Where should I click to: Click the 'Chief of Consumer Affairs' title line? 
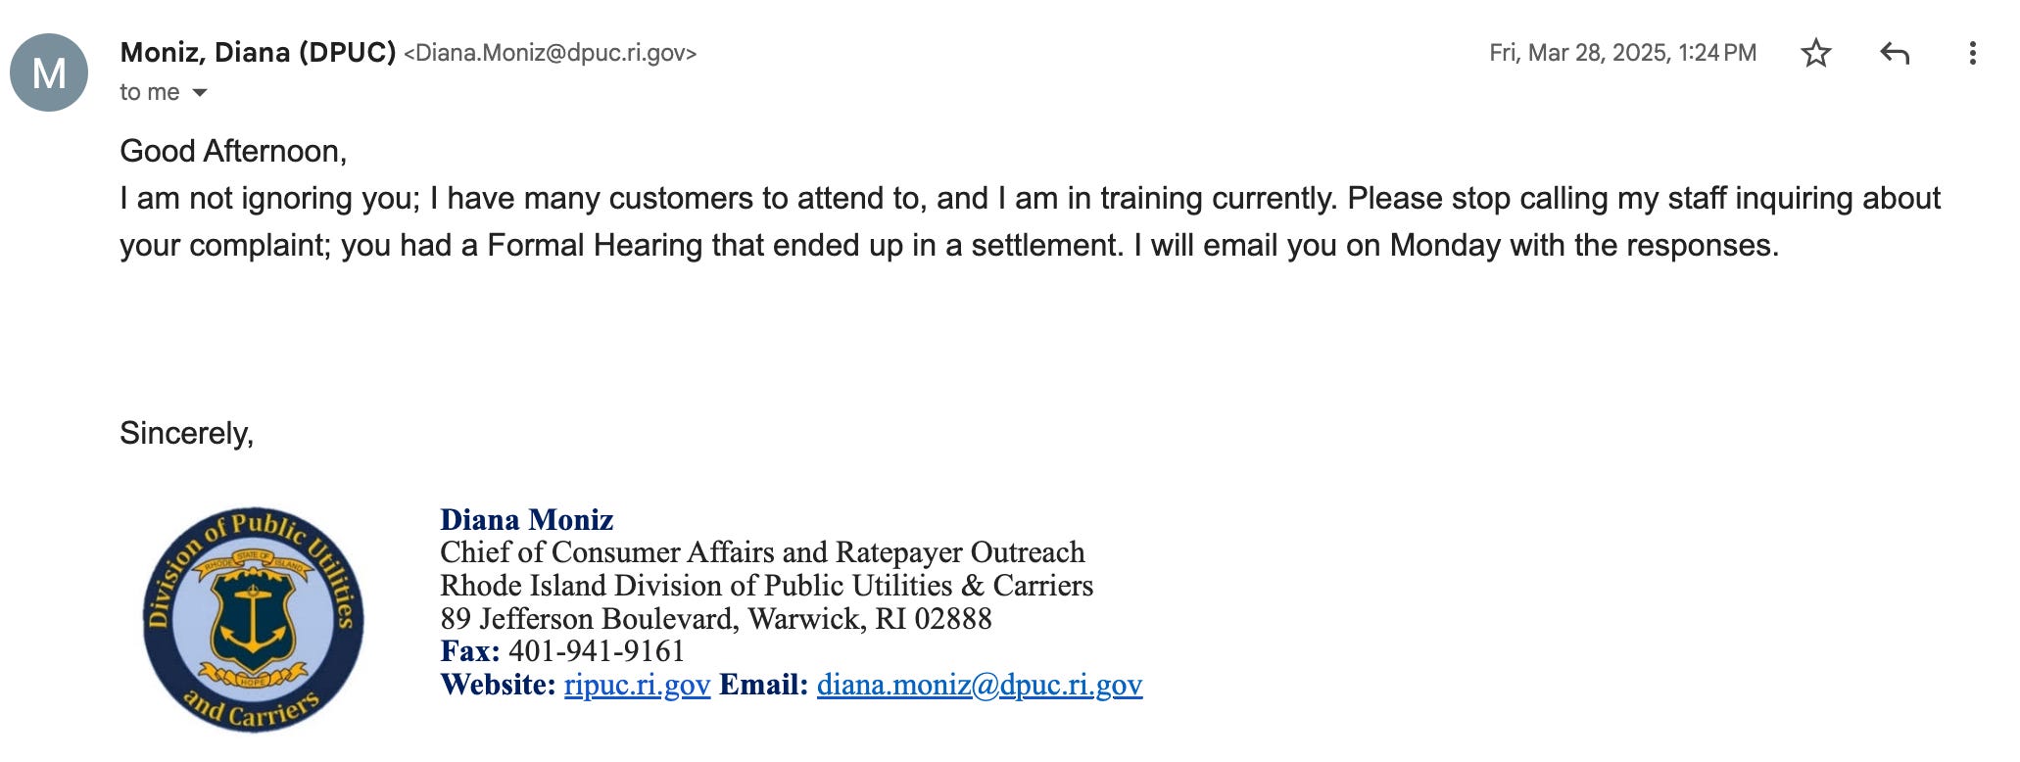point(762,552)
